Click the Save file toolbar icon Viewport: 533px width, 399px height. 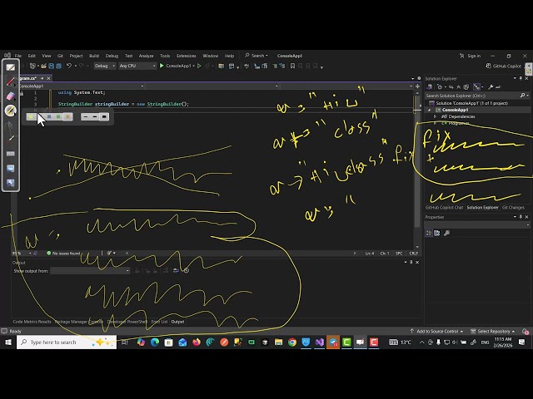52,66
